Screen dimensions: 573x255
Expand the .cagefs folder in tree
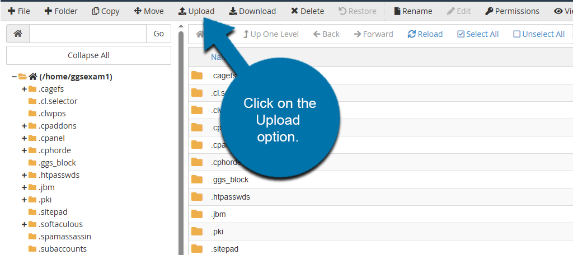click(x=24, y=89)
